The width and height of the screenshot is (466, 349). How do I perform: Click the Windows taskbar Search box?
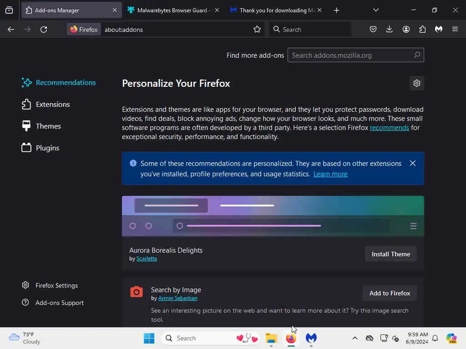[x=210, y=338]
